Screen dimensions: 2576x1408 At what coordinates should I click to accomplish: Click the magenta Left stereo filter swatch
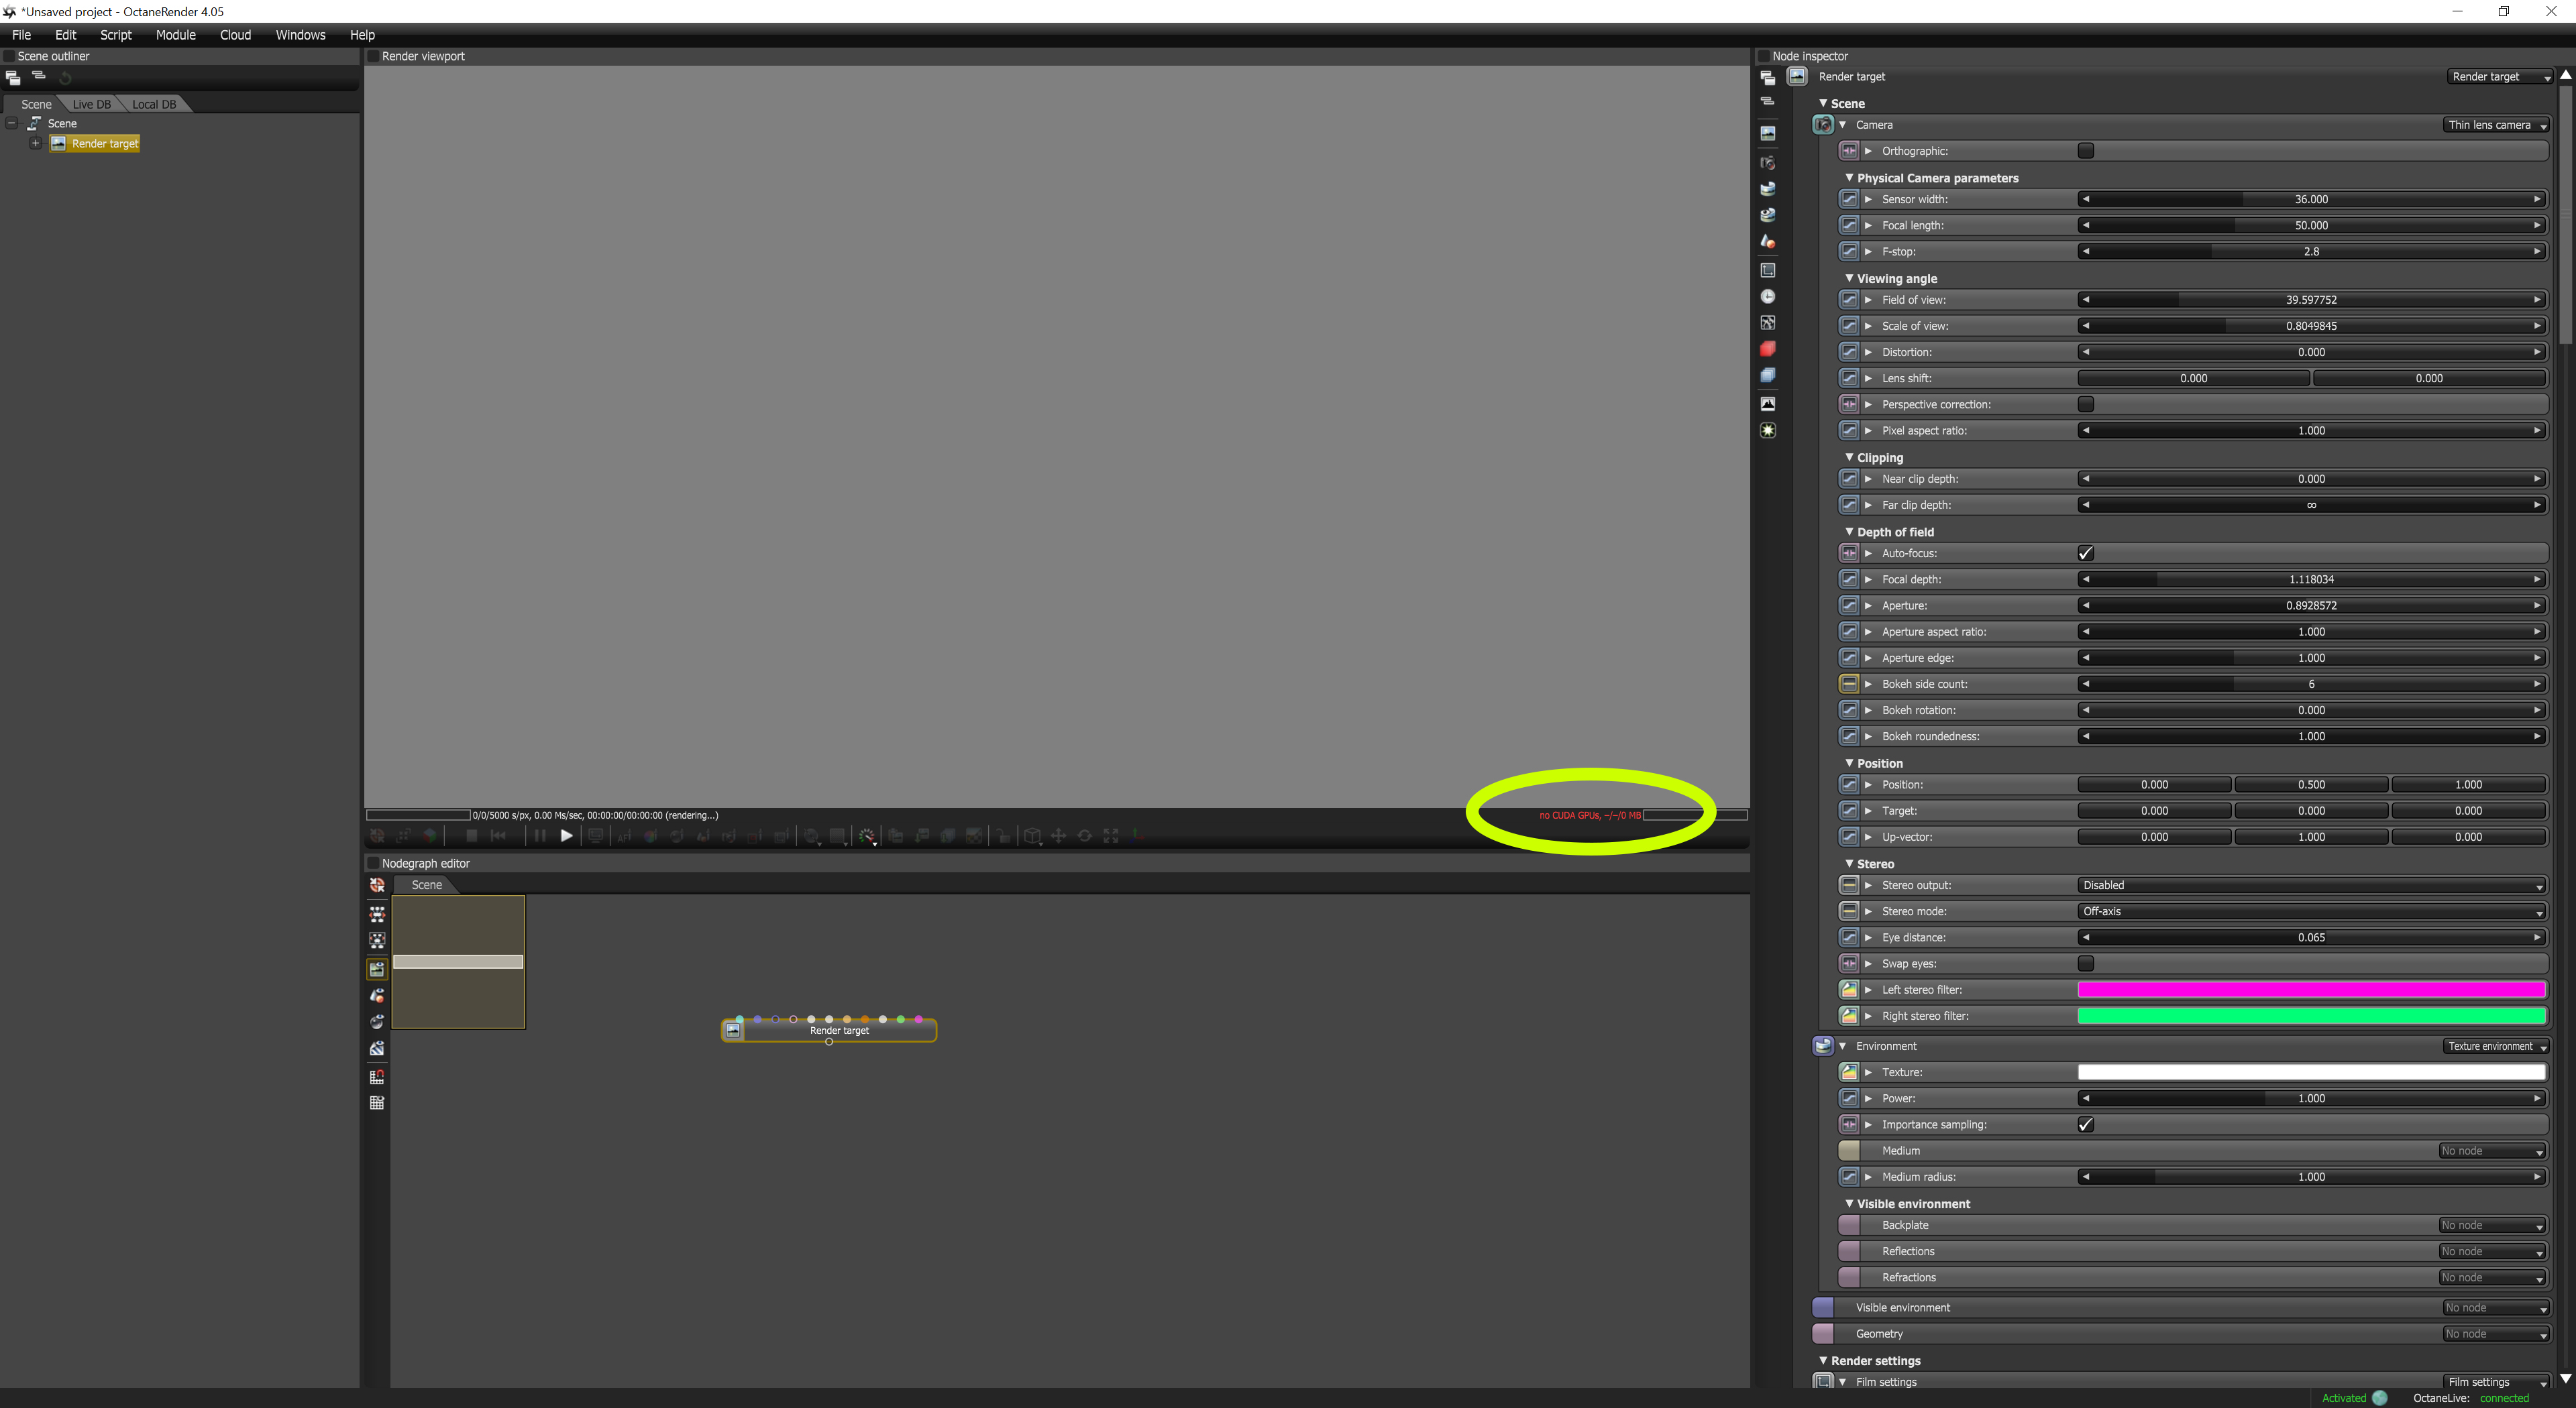point(2311,990)
